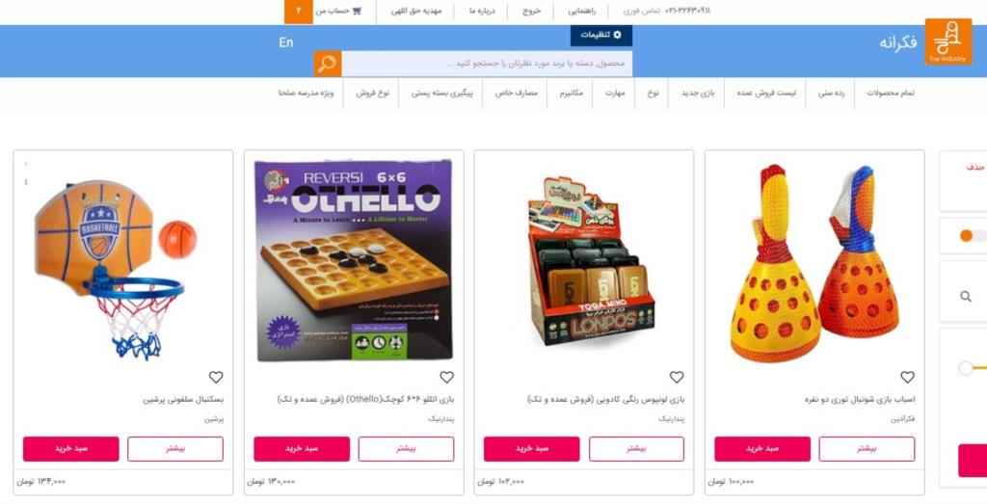Expand the مهارت skills menu
The image size is (987, 504).
(615, 93)
